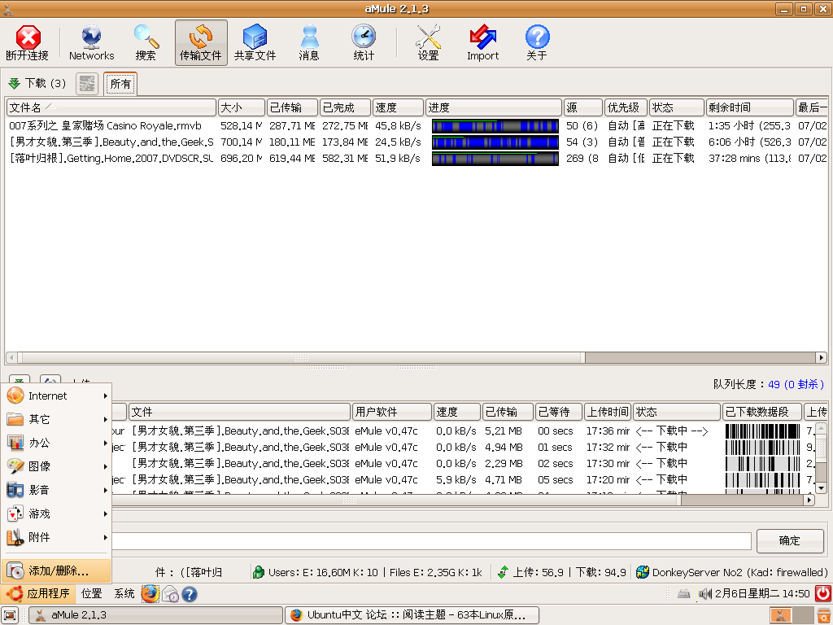Expand the 其它 submenu
Image resolution: width=833 pixels, height=625 pixels.
[56, 419]
